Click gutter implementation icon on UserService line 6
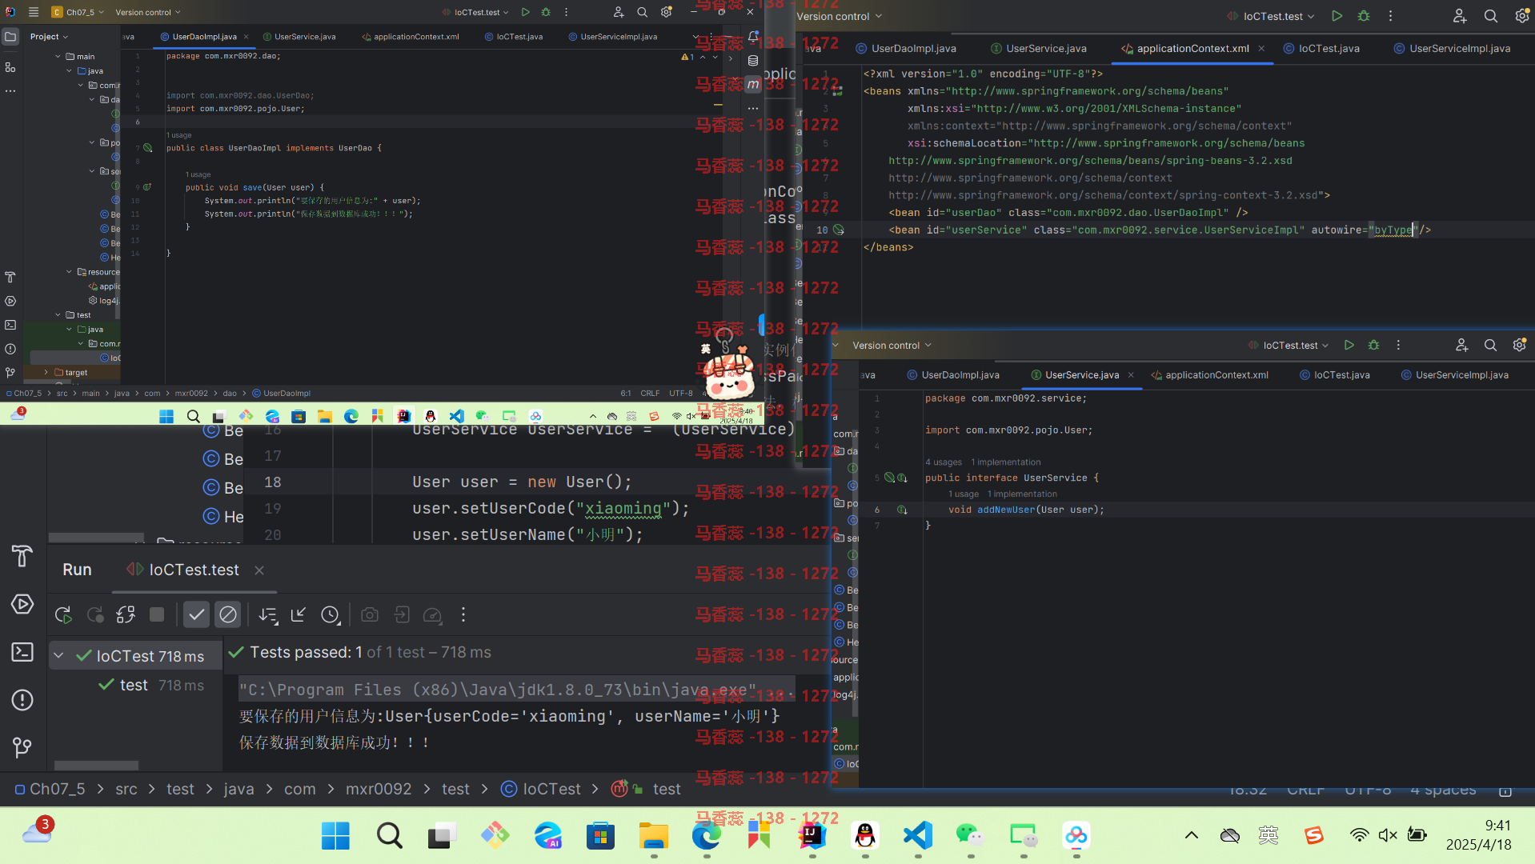 (902, 510)
